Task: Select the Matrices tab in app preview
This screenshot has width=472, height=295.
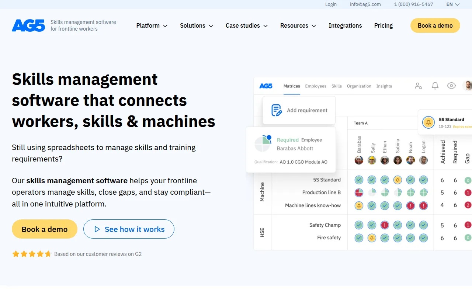Action: [292, 86]
